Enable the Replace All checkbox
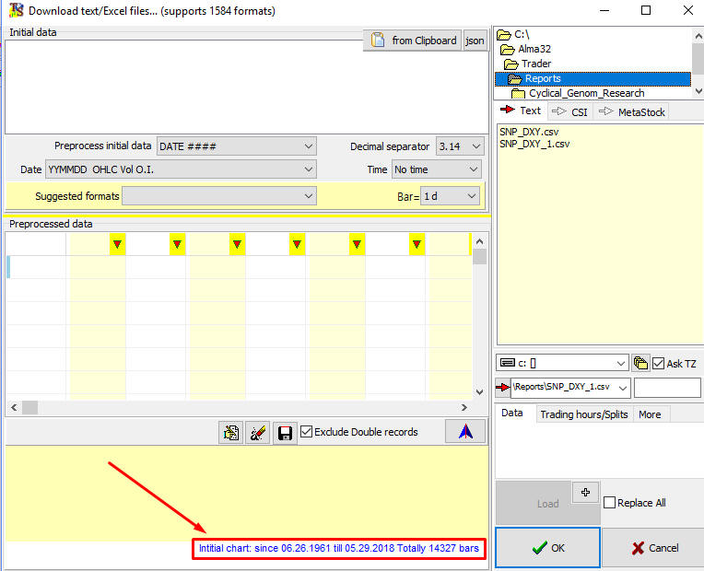The height and width of the screenshot is (571, 704). (610, 503)
